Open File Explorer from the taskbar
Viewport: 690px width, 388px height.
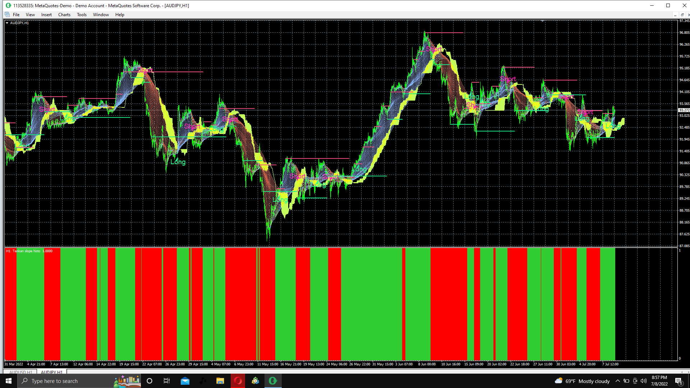click(x=220, y=381)
